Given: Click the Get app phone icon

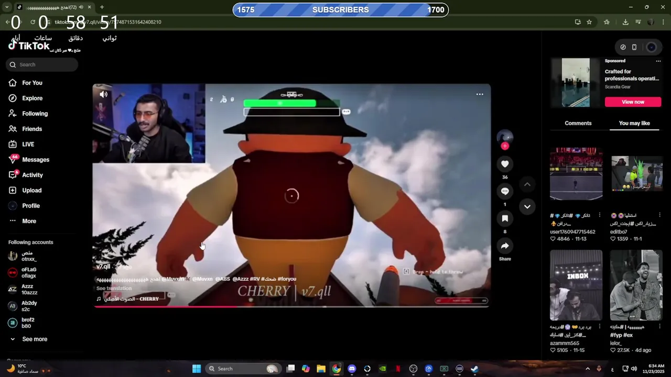Looking at the screenshot, I should (634, 47).
